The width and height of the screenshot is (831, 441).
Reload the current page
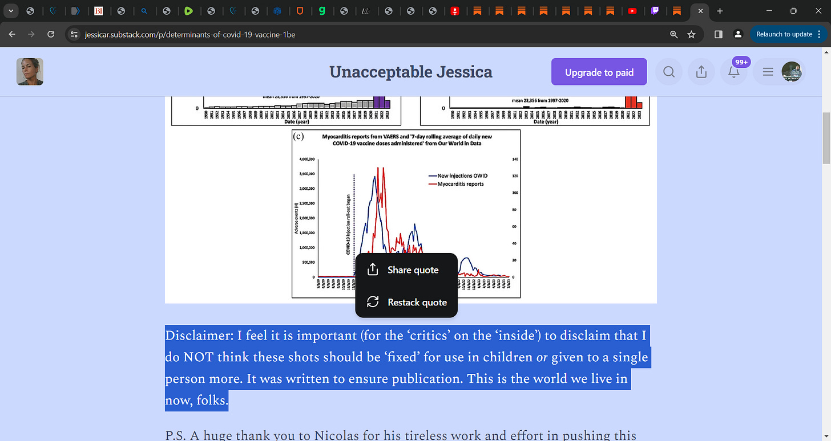51,34
